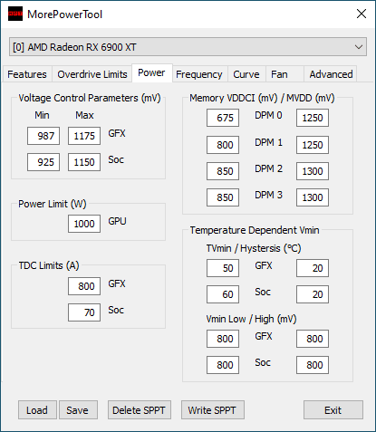Screen dimensions: 376x432
Task: Switch to the Advanced tab
Action: click(x=331, y=74)
